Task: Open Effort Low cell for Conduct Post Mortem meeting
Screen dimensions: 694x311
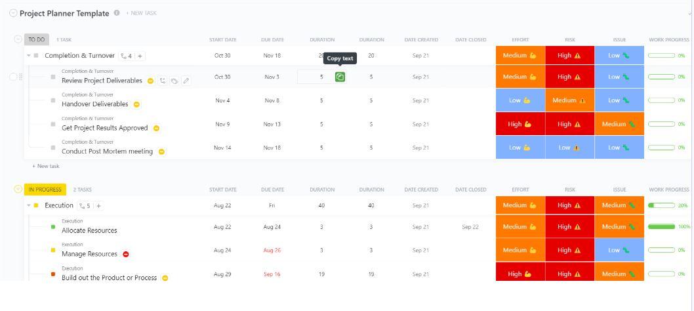Action: pos(521,148)
